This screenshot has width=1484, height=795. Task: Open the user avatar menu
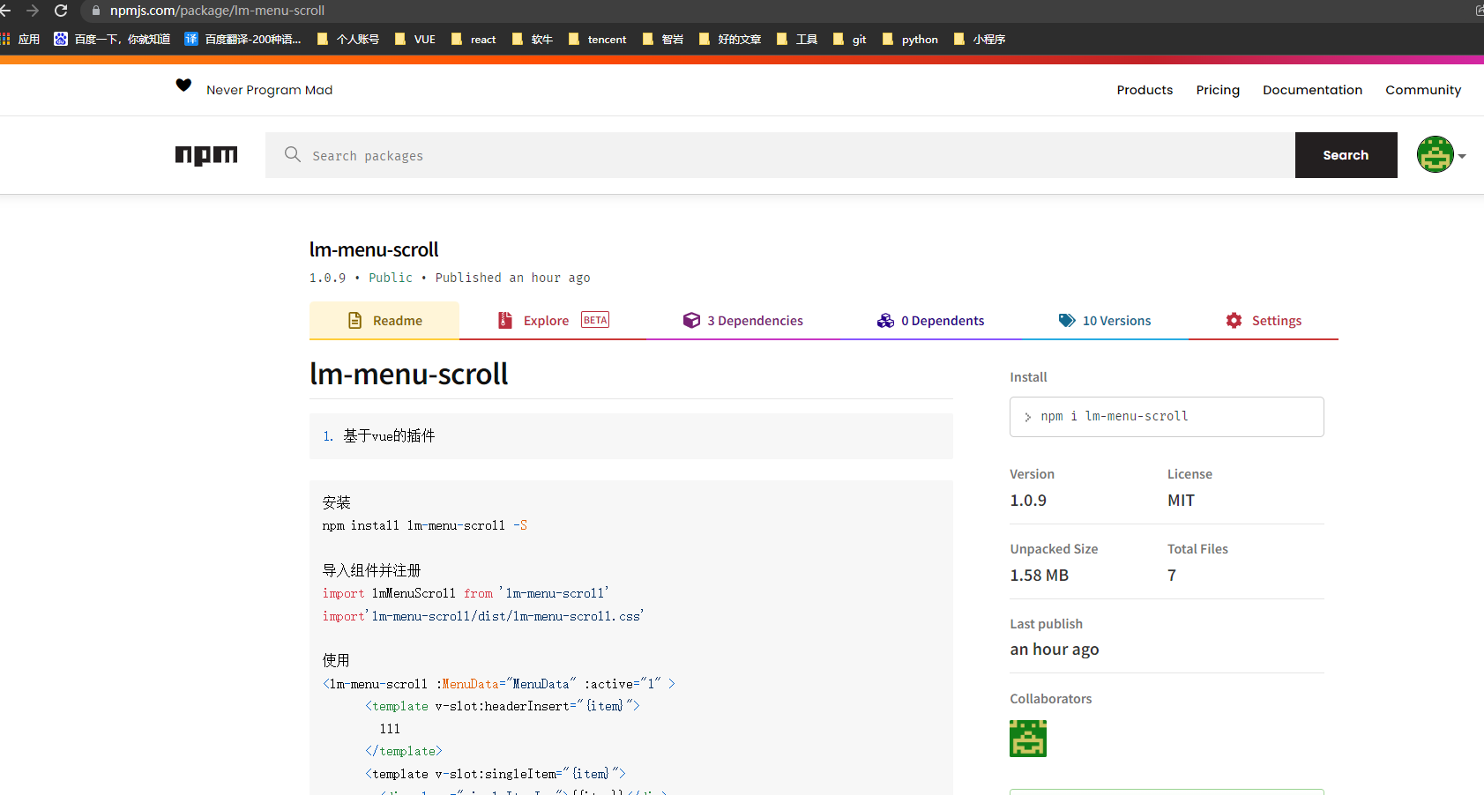pyautogui.click(x=1441, y=154)
